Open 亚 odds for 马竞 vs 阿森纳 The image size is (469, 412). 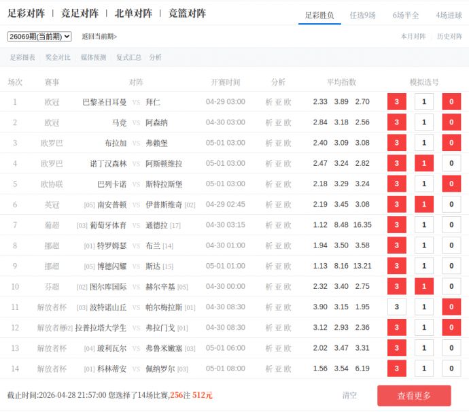click(x=278, y=122)
